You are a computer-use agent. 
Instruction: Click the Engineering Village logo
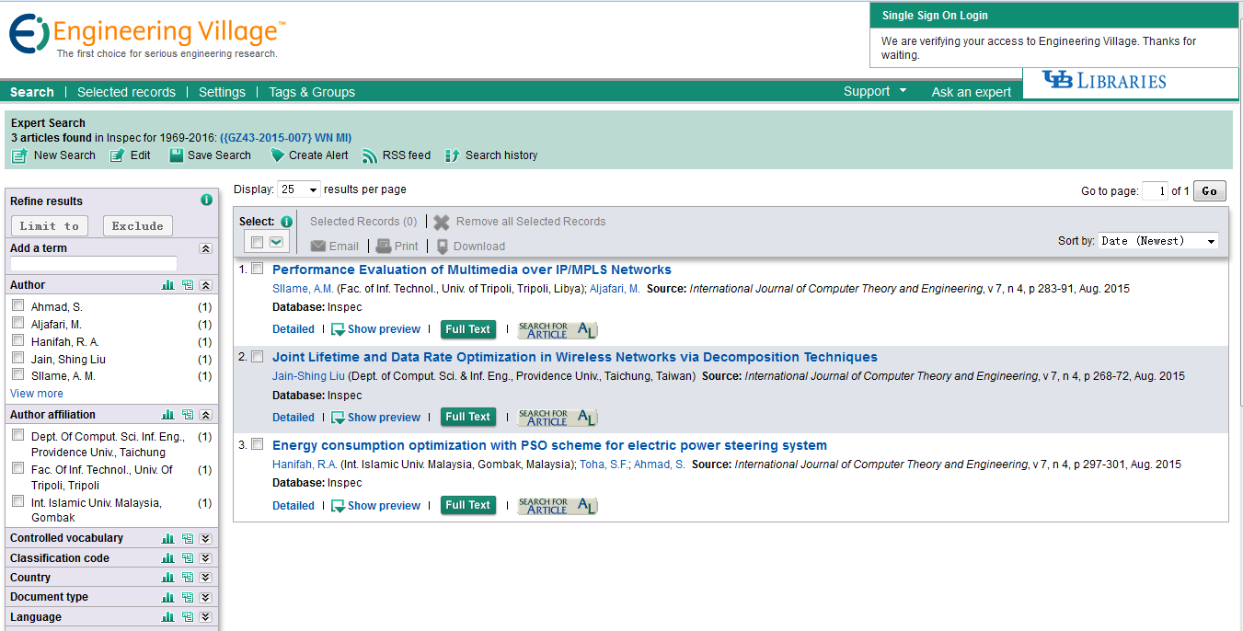click(147, 37)
